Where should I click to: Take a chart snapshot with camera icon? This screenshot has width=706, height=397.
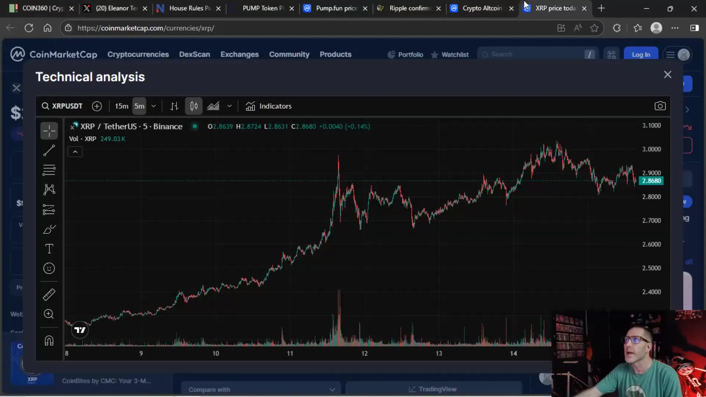point(660,106)
